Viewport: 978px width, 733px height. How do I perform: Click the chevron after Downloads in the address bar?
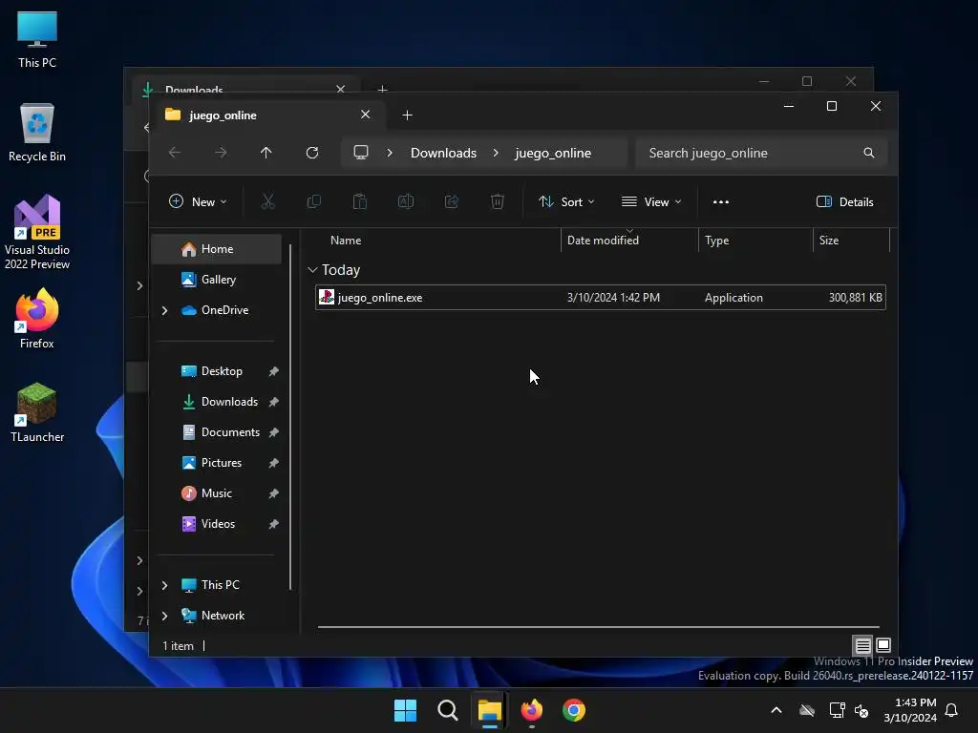[x=496, y=153]
